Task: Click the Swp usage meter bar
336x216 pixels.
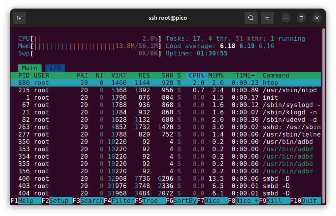Action: click(90, 53)
